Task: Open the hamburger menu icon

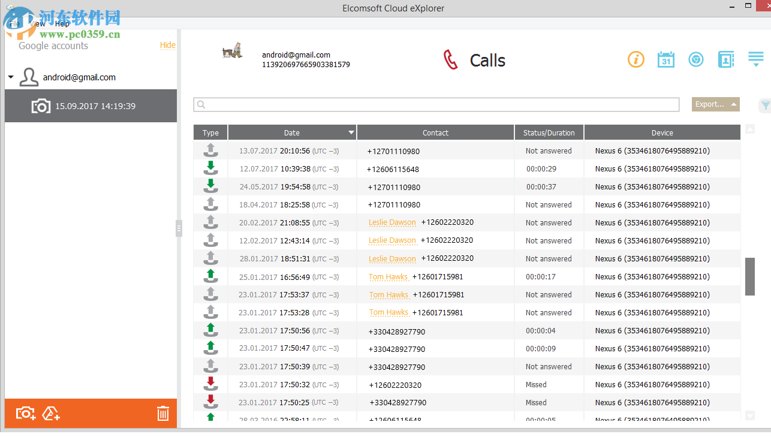Action: click(755, 59)
